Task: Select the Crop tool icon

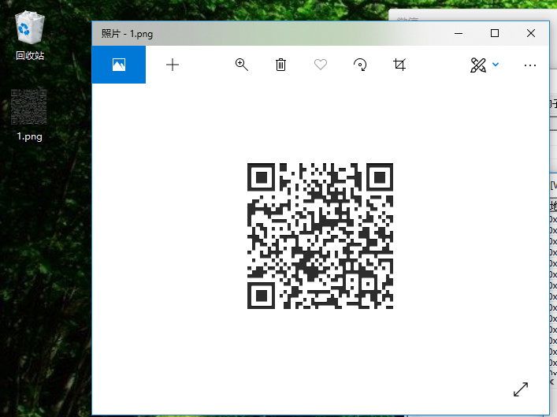Action: click(399, 65)
